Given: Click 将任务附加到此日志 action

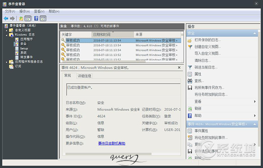Looking at the screenshot, I should coord(211,94).
